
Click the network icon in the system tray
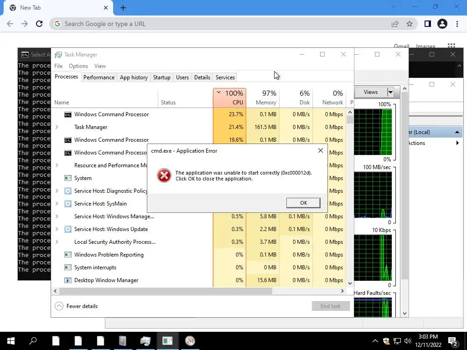[397, 341]
